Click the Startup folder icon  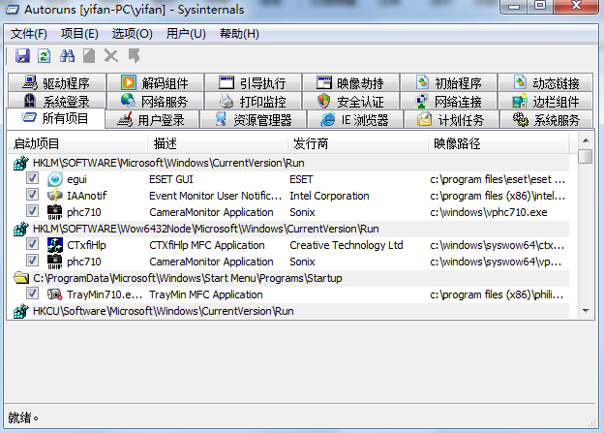[21, 278]
